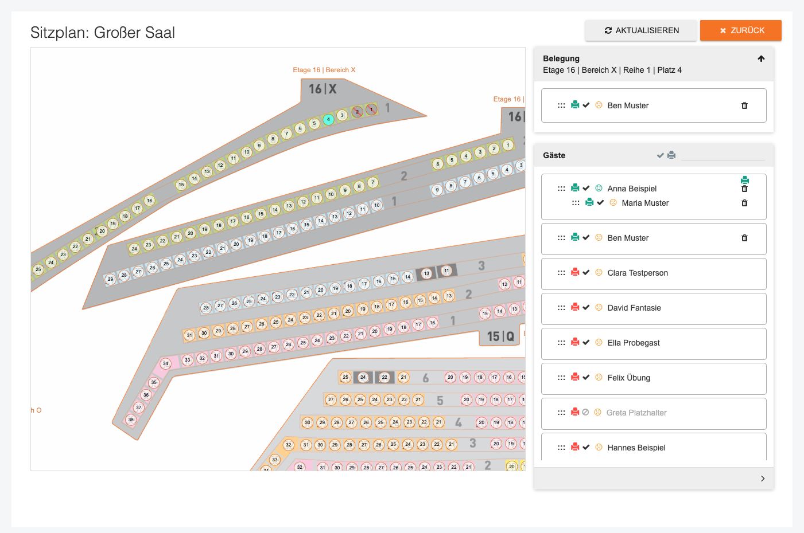The image size is (804, 533).
Task: Click the AKTUALISIEREN refresh button
Action: coord(641,30)
